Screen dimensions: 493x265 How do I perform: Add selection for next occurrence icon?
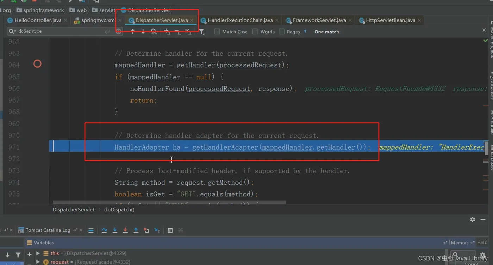167,32
